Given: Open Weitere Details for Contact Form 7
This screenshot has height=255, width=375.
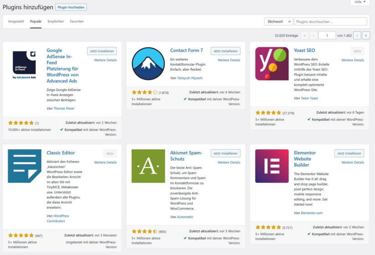Looking at the screenshot, I should pos(229,60).
